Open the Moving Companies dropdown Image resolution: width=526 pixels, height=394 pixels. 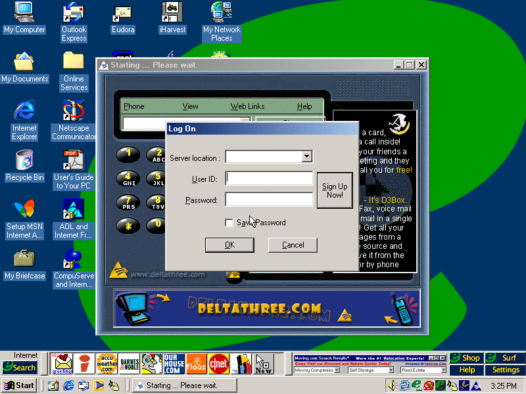click(337, 370)
